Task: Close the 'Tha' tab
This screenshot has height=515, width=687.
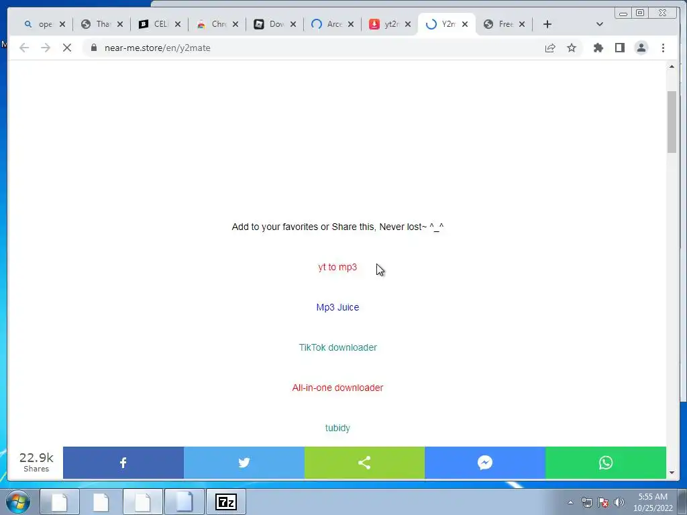Action: [120, 24]
